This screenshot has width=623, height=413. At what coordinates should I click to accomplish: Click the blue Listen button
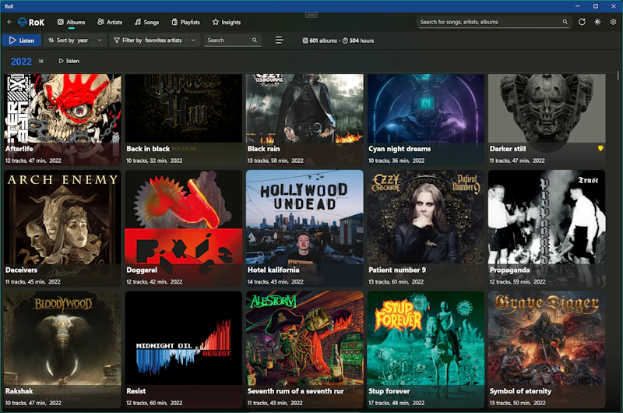click(x=22, y=41)
